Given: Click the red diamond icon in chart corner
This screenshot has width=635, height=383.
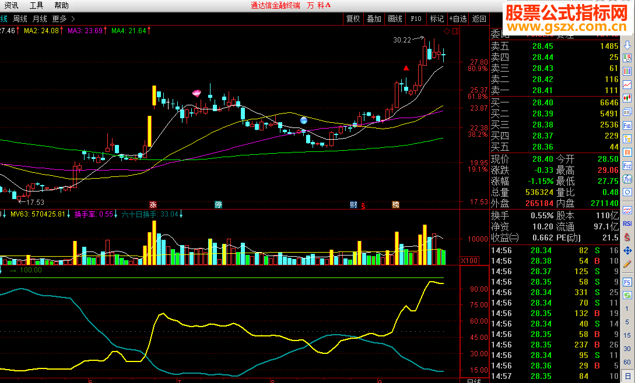Looking at the screenshot, I should [447, 31].
